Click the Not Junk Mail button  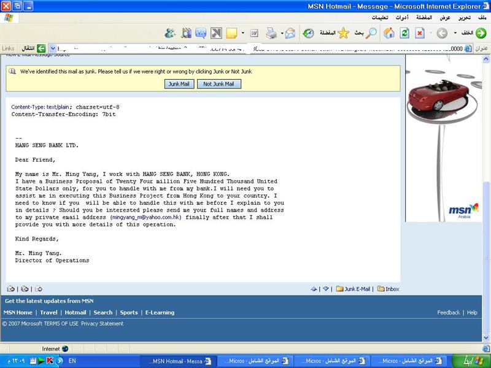219,84
